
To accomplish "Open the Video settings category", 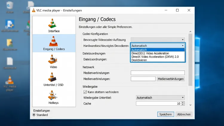I will [x=54, y=62].
